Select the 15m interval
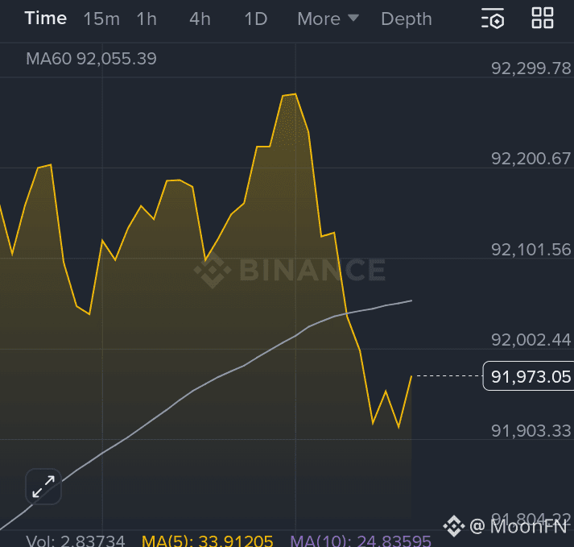The image size is (574, 547). [x=101, y=19]
